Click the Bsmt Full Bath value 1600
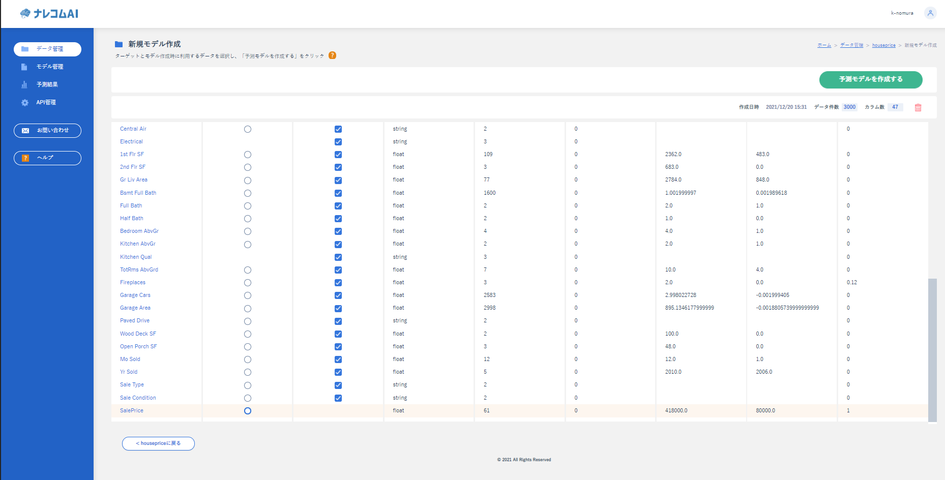The image size is (945, 480). point(489,193)
